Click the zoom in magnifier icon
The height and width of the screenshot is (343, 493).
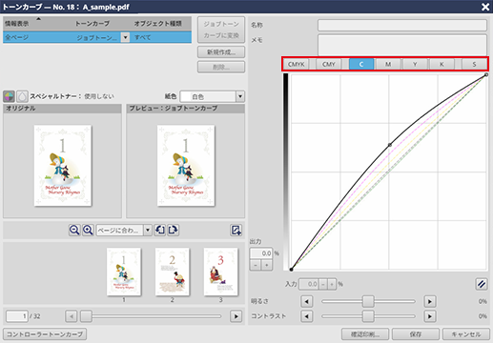(88, 230)
